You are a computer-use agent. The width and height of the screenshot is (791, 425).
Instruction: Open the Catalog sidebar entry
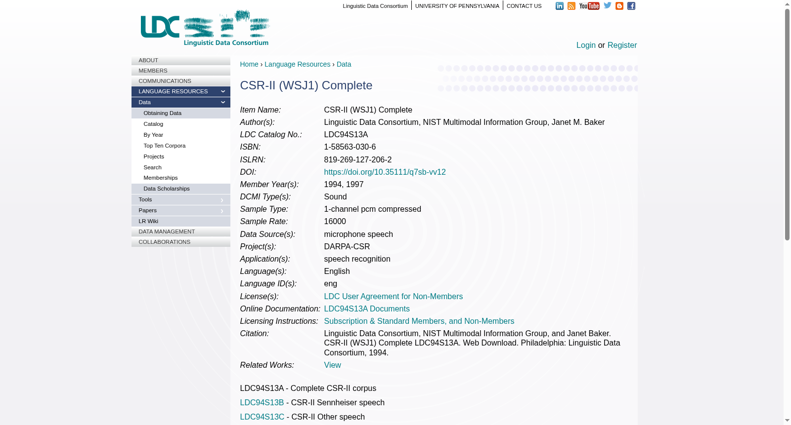click(181, 124)
